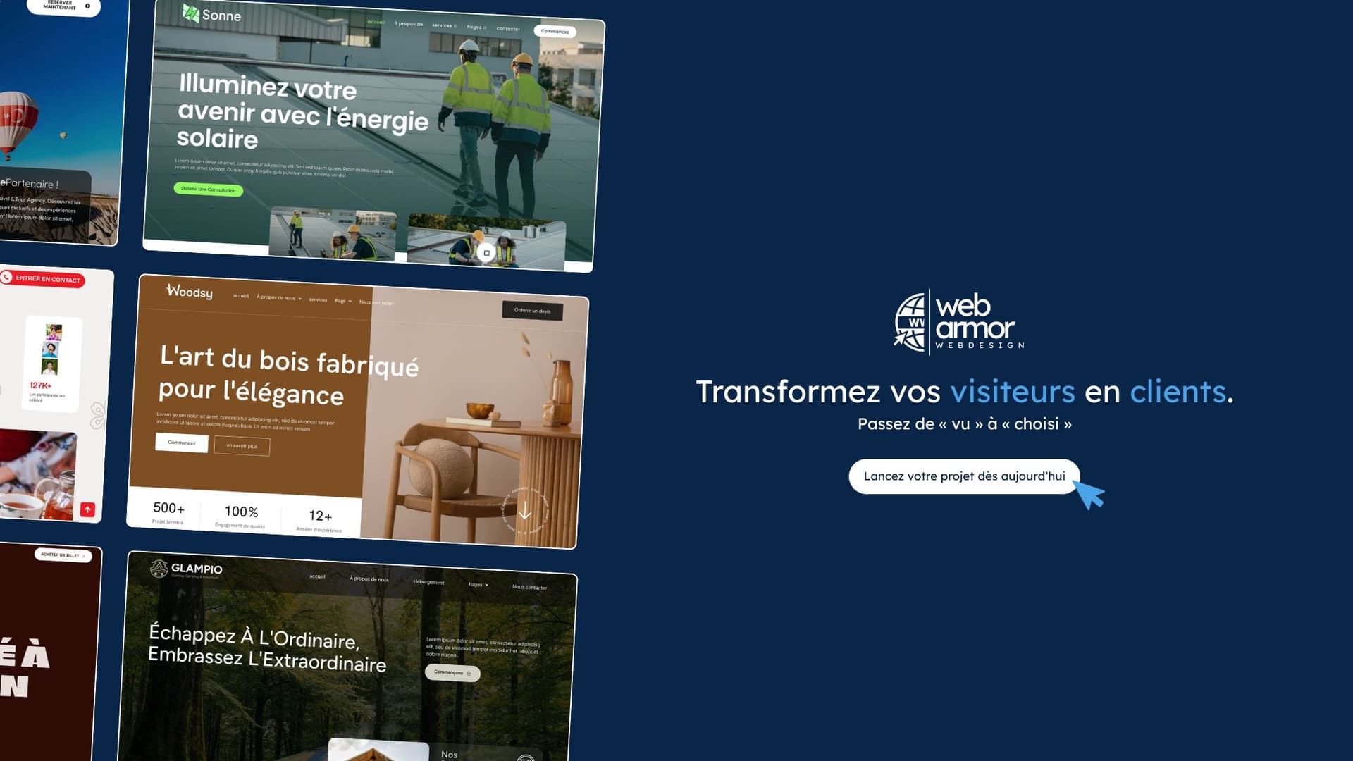The height and width of the screenshot is (761, 1353).
Task: Select 'Nous contacter' in the Glampio navigation
Action: (529, 587)
